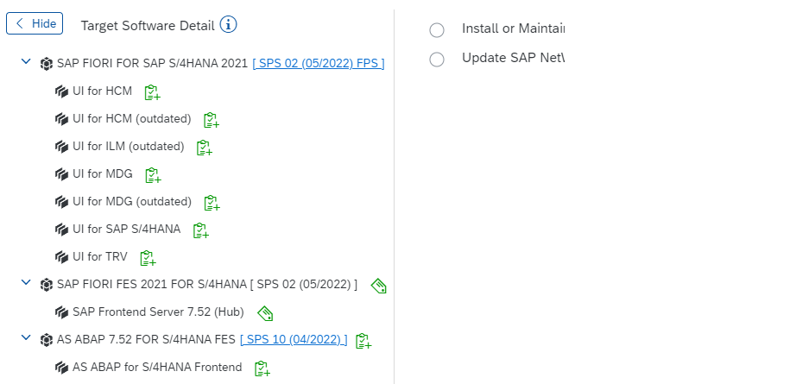Viewport: 796px width, 384px height.
Task: Select the UI for HCM (outdated) tree item
Action: [x=131, y=119]
